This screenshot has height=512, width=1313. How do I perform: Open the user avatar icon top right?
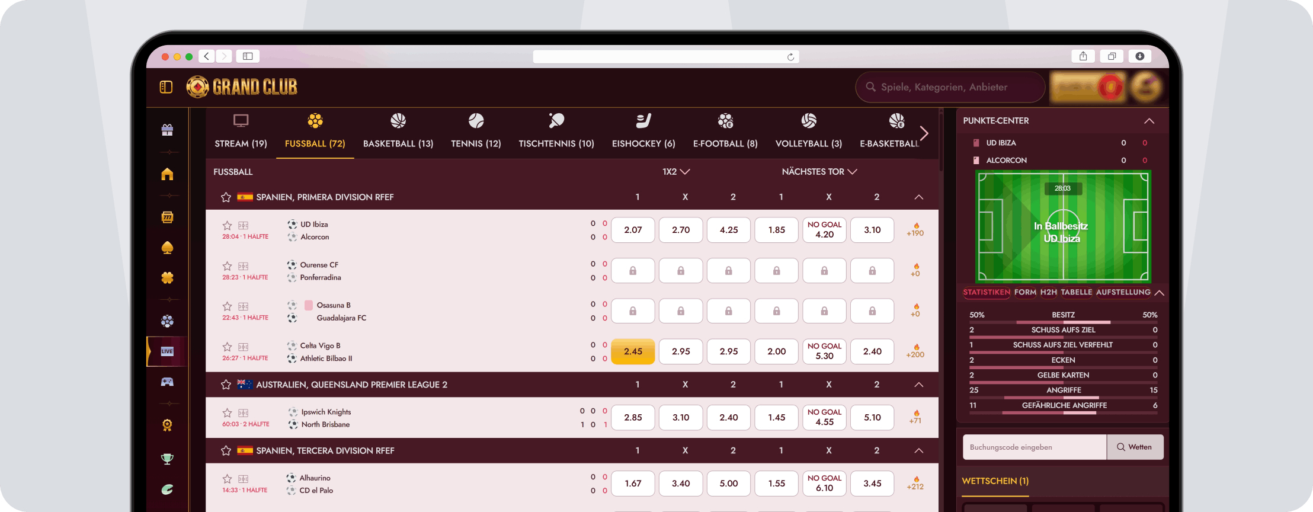pyautogui.click(x=1145, y=87)
